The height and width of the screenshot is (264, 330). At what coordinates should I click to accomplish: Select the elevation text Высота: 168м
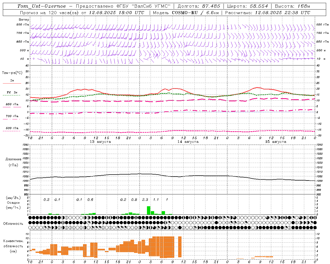point(292,6)
